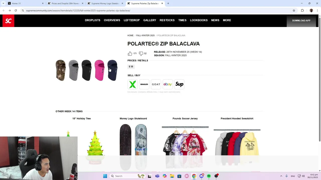
Task: Open the Sup store icon
Action: tap(179, 84)
